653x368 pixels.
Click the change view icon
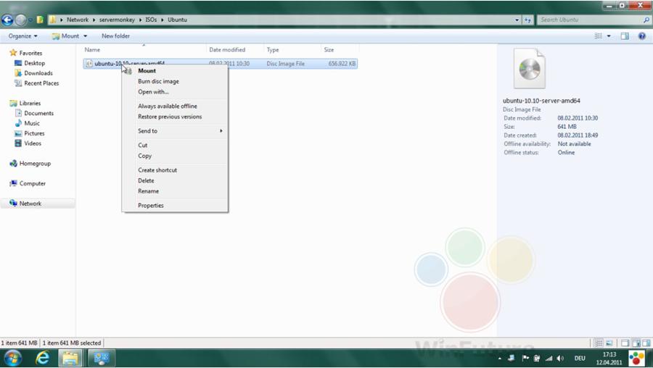598,36
